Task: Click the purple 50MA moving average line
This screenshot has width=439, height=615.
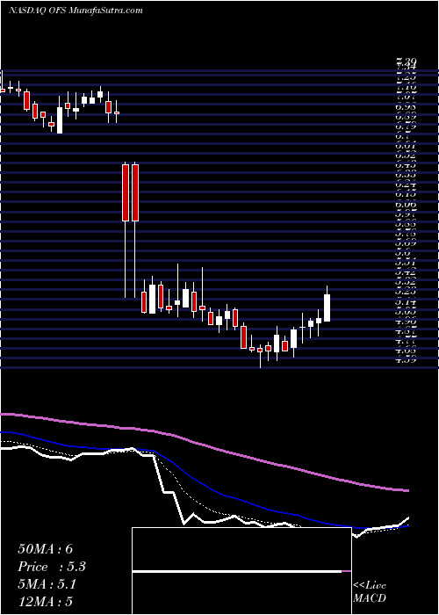Action: click(204, 445)
